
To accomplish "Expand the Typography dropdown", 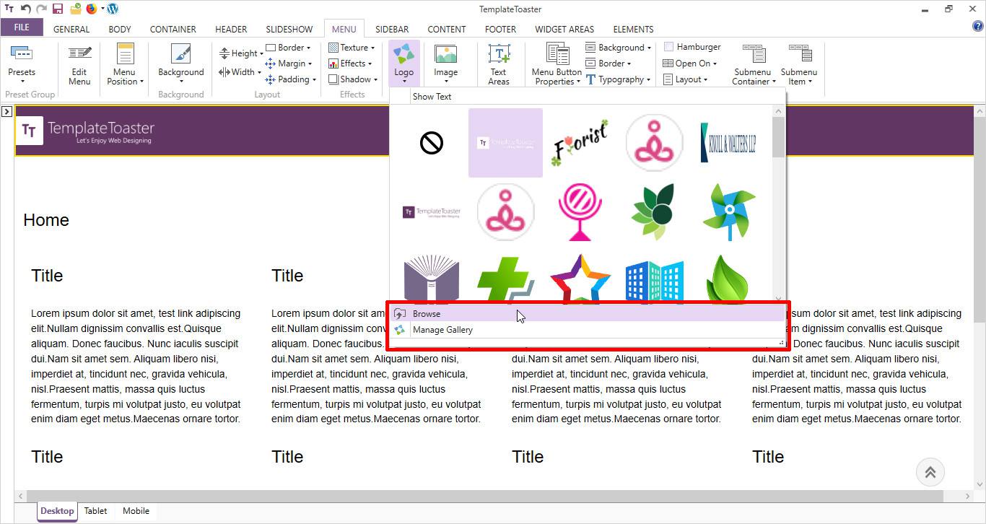I will 619,79.
